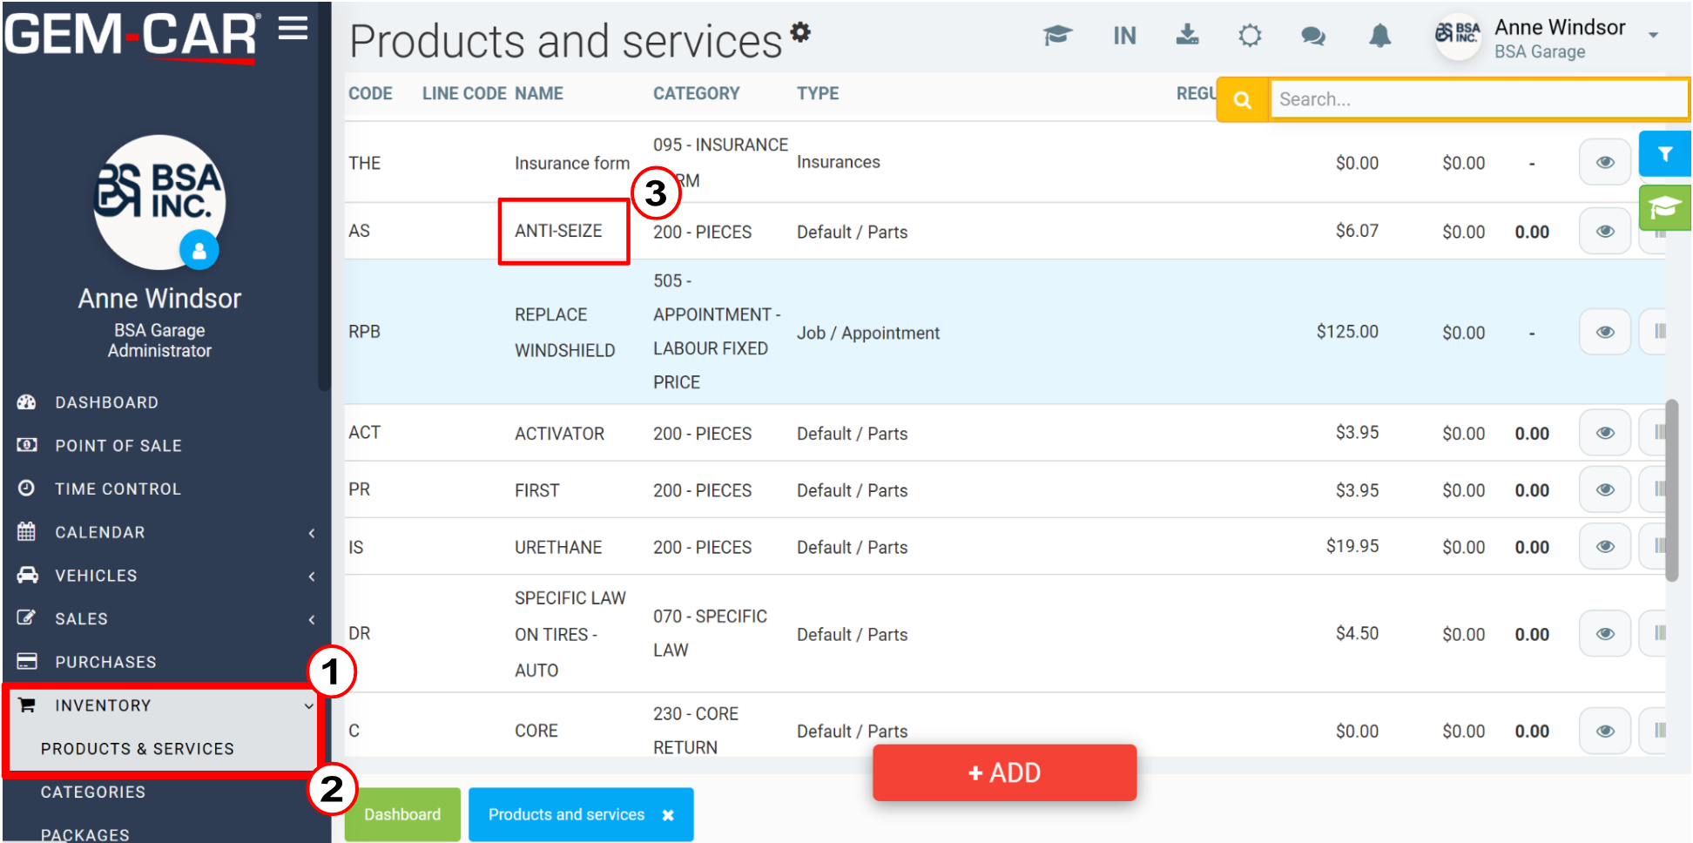Open Anne Windsor account dropdown arrow
The height and width of the screenshot is (843, 1693).
pos(1653,36)
